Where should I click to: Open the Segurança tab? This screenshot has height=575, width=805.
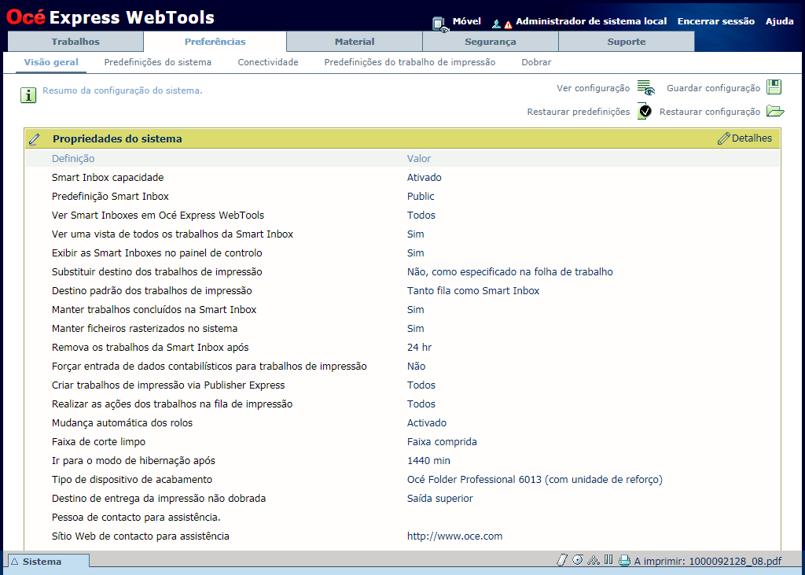[x=491, y=42]
